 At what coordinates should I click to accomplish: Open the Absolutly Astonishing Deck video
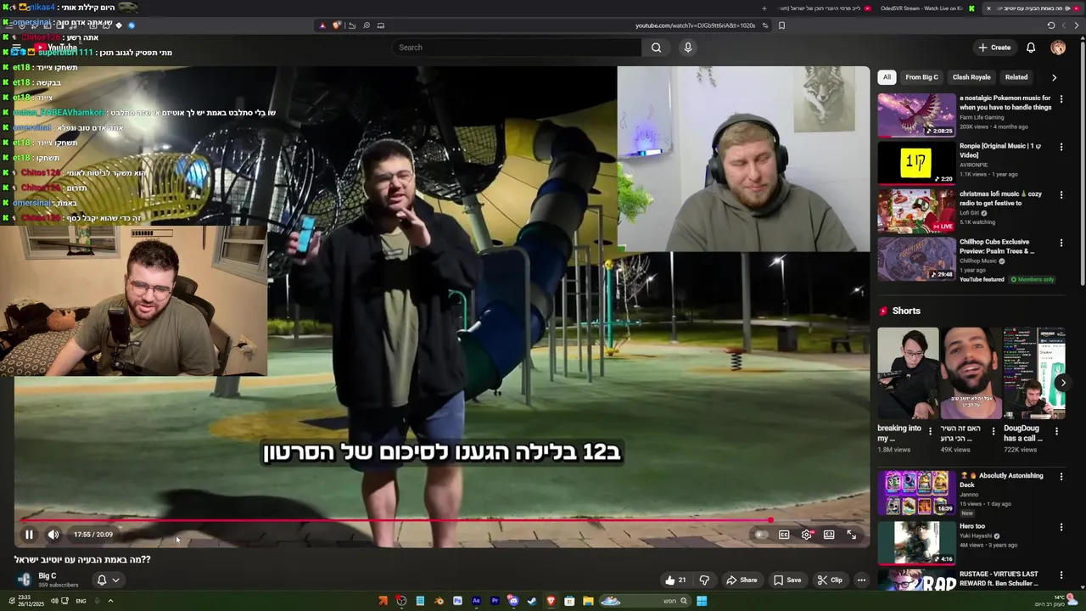[916, 493]
